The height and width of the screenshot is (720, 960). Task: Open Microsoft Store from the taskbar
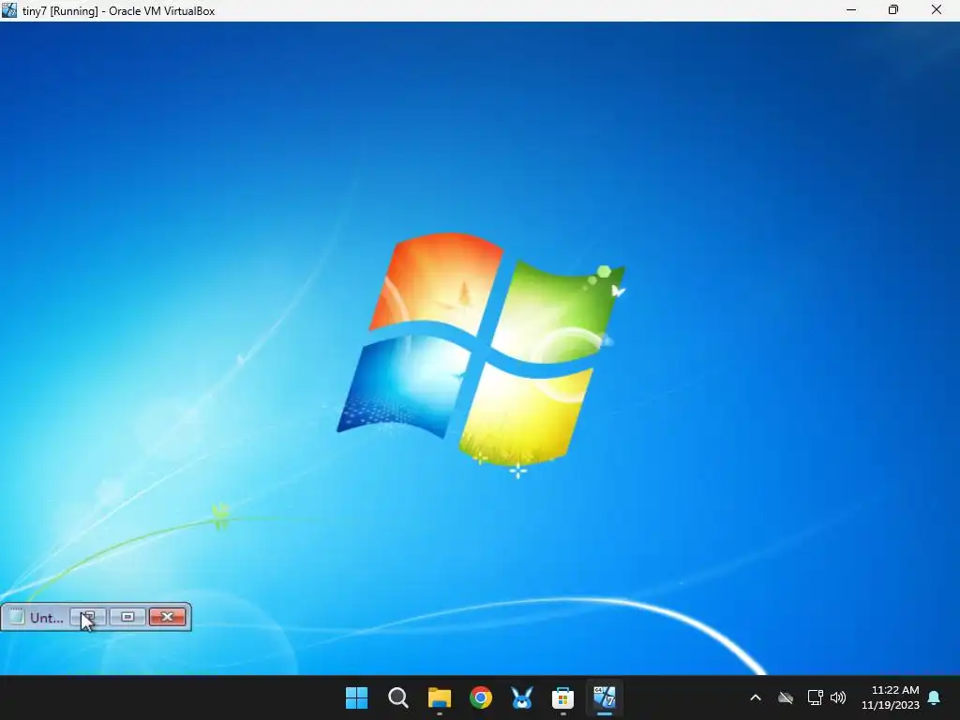coord(562,697)
